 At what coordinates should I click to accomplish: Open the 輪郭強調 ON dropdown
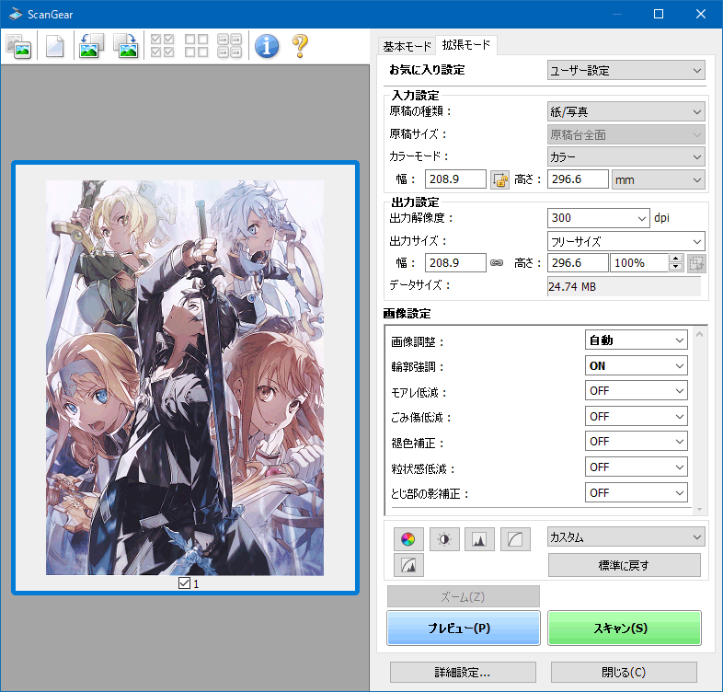(636, 366)
